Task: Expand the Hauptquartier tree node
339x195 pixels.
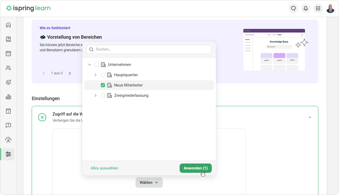Action: pyautogui.click(x=96, y=75)
